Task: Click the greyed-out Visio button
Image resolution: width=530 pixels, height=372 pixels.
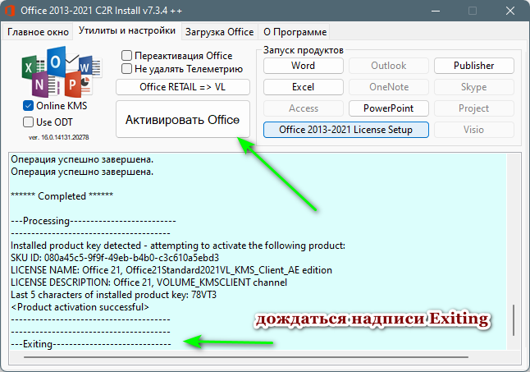Action: coord(474,130)
